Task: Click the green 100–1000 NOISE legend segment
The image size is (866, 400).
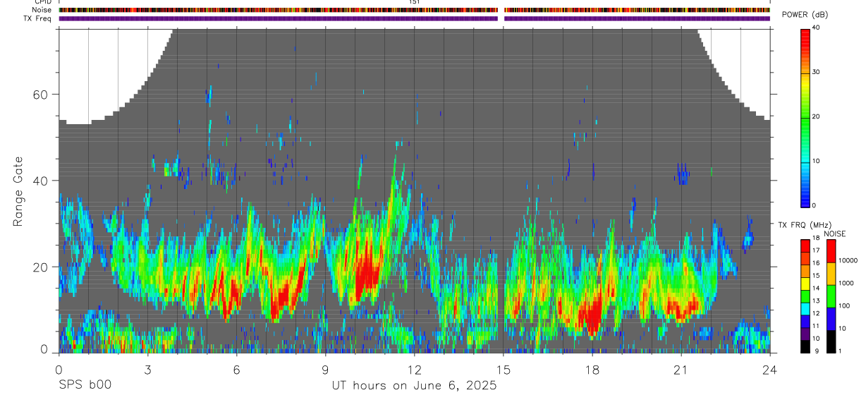Action: 831,296
